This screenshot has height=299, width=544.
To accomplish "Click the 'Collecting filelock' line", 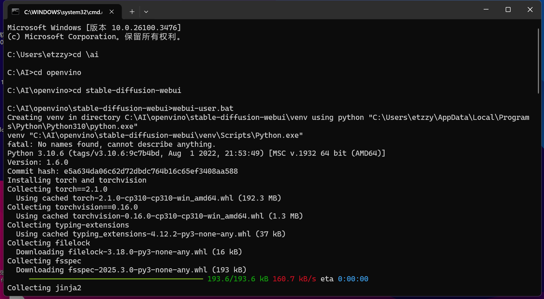I will point(49,243).
